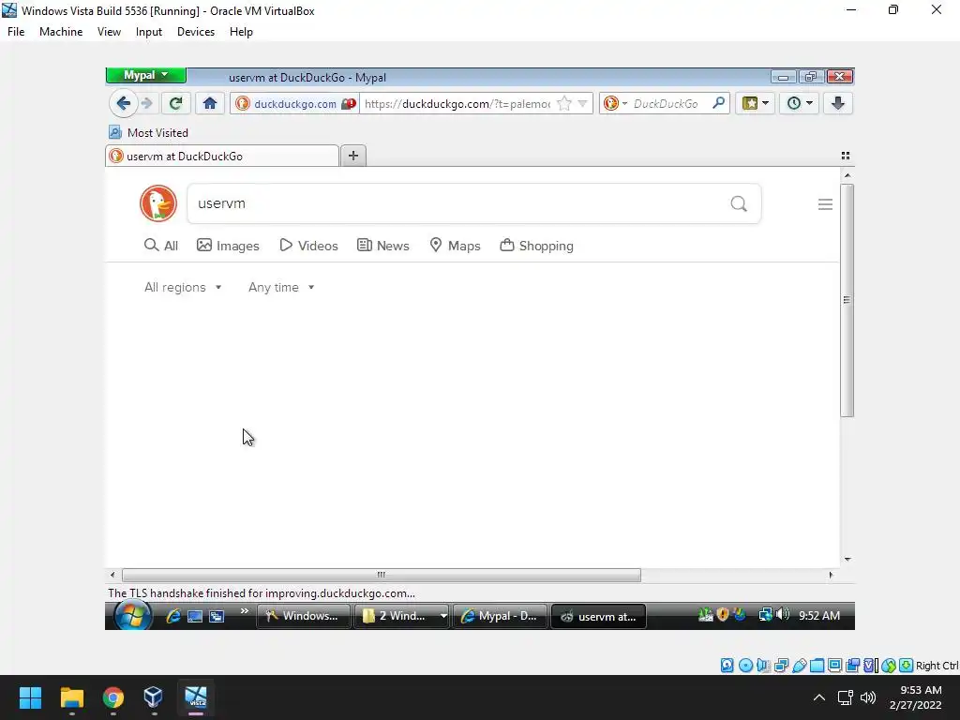
Task: Switch to Shopping results
Action: point(537,246)
